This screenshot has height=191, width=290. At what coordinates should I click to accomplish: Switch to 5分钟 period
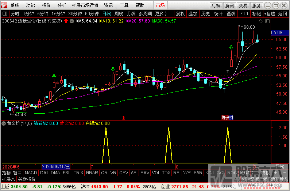(x=43, y=14)
